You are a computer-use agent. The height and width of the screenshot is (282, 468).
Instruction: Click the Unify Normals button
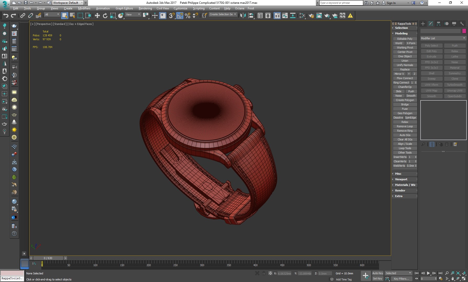[405, 65]
